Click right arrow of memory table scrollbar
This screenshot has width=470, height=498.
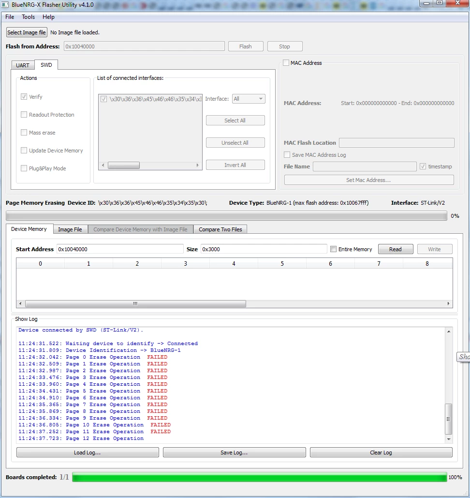click(448, 303)
